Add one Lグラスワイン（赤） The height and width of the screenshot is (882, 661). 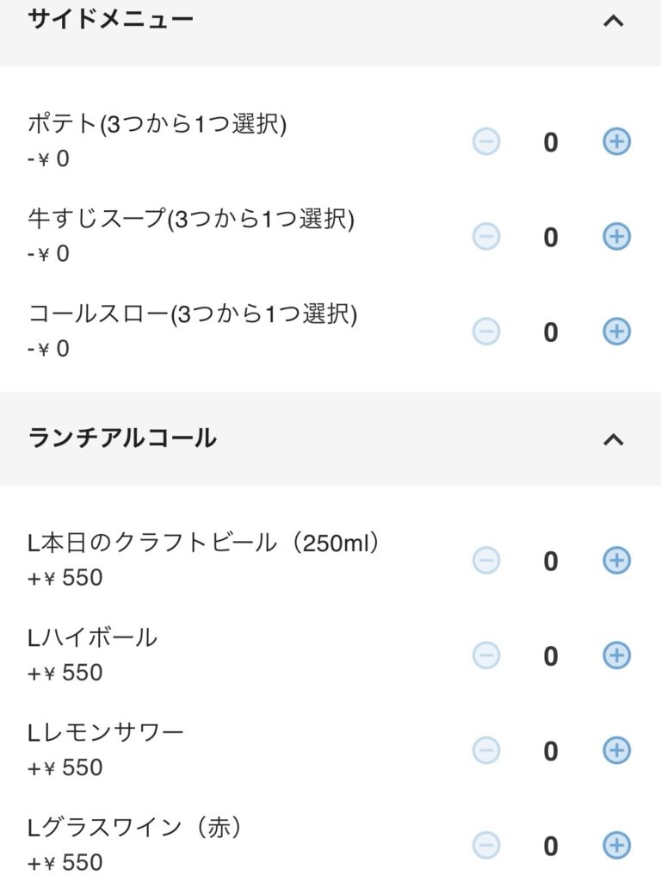(616, 846)
